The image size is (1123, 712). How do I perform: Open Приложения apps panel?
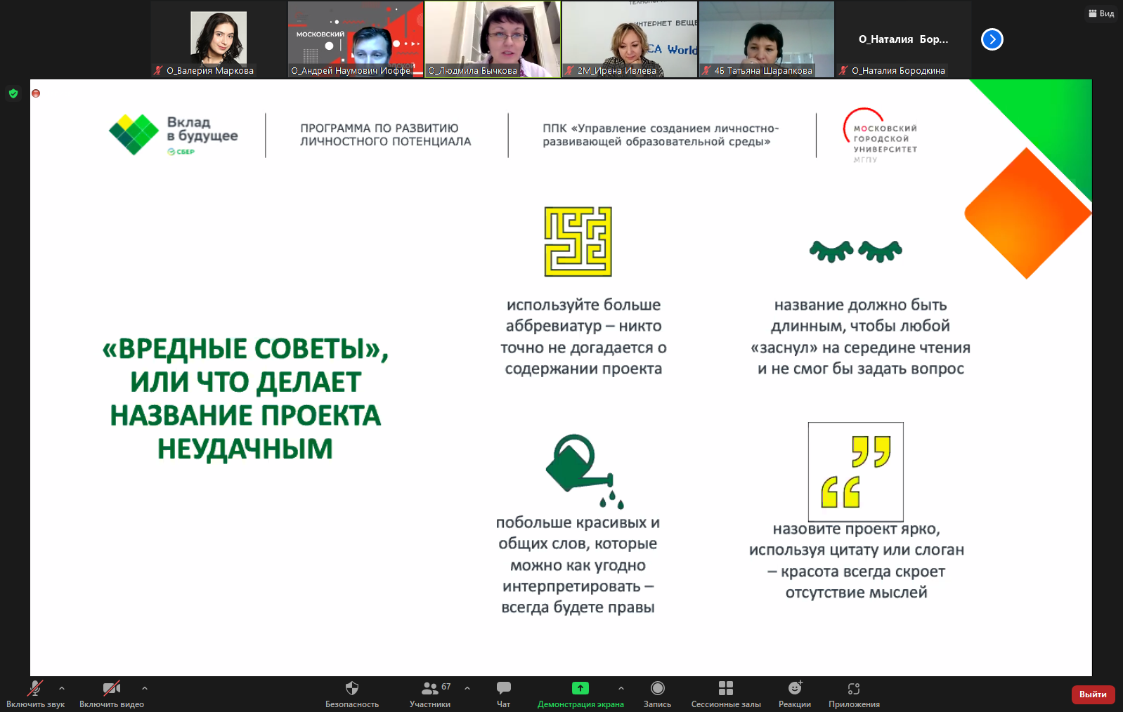tap(854, 694)
